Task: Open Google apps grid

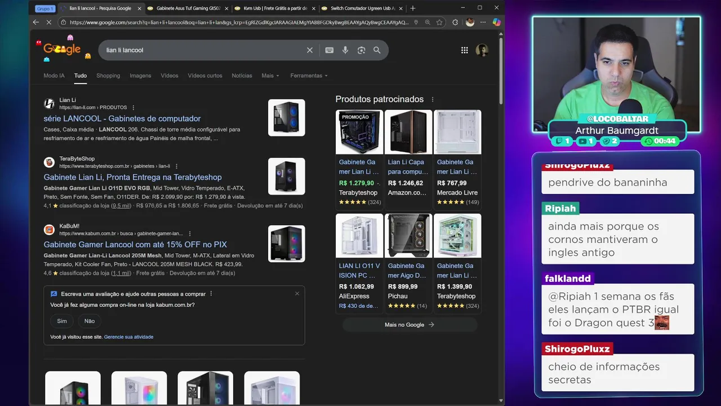Action: pos(464,50)
